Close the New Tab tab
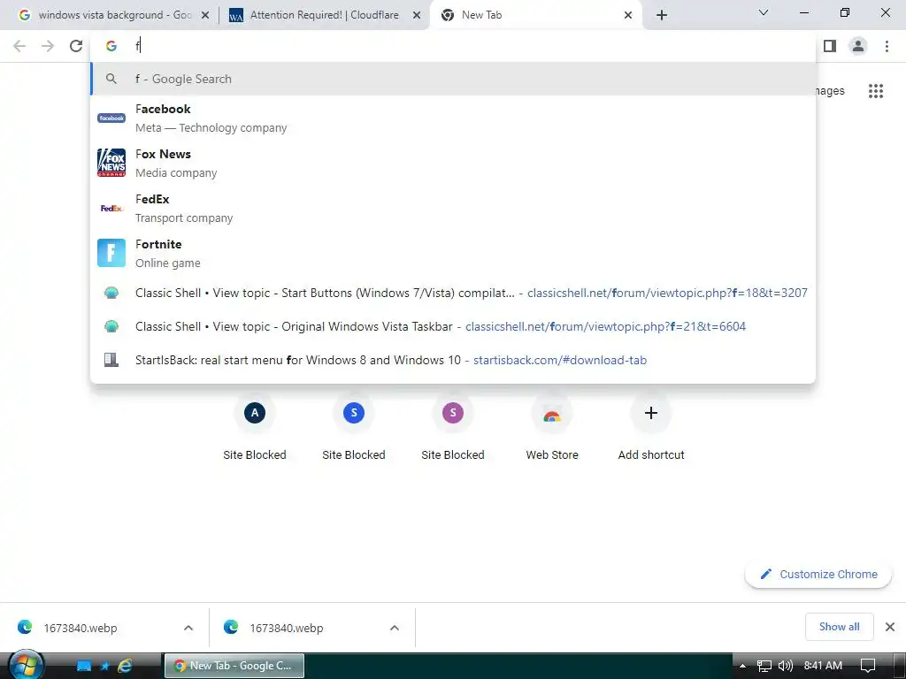The height and width of the screenshot is (679, 906). pyautogui.click(x=628, y=15)
